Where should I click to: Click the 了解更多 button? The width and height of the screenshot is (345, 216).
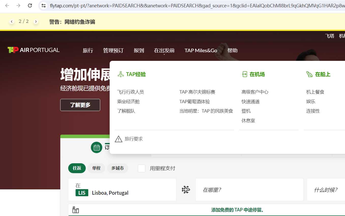click(80, 105)
